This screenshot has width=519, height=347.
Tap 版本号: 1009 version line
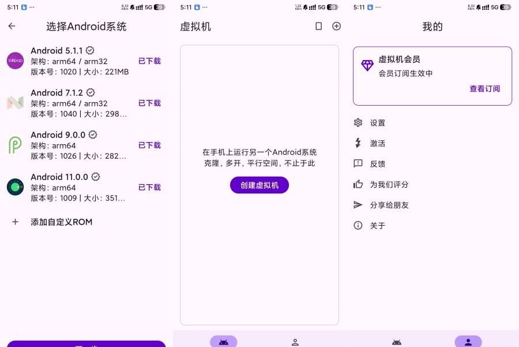[78, 198]
